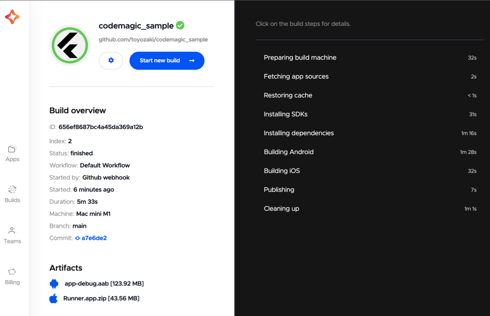The height and width of the screenshot is (316, 490).
Task: Open Builds from the sidebar
Action: [x=12, y=194]
